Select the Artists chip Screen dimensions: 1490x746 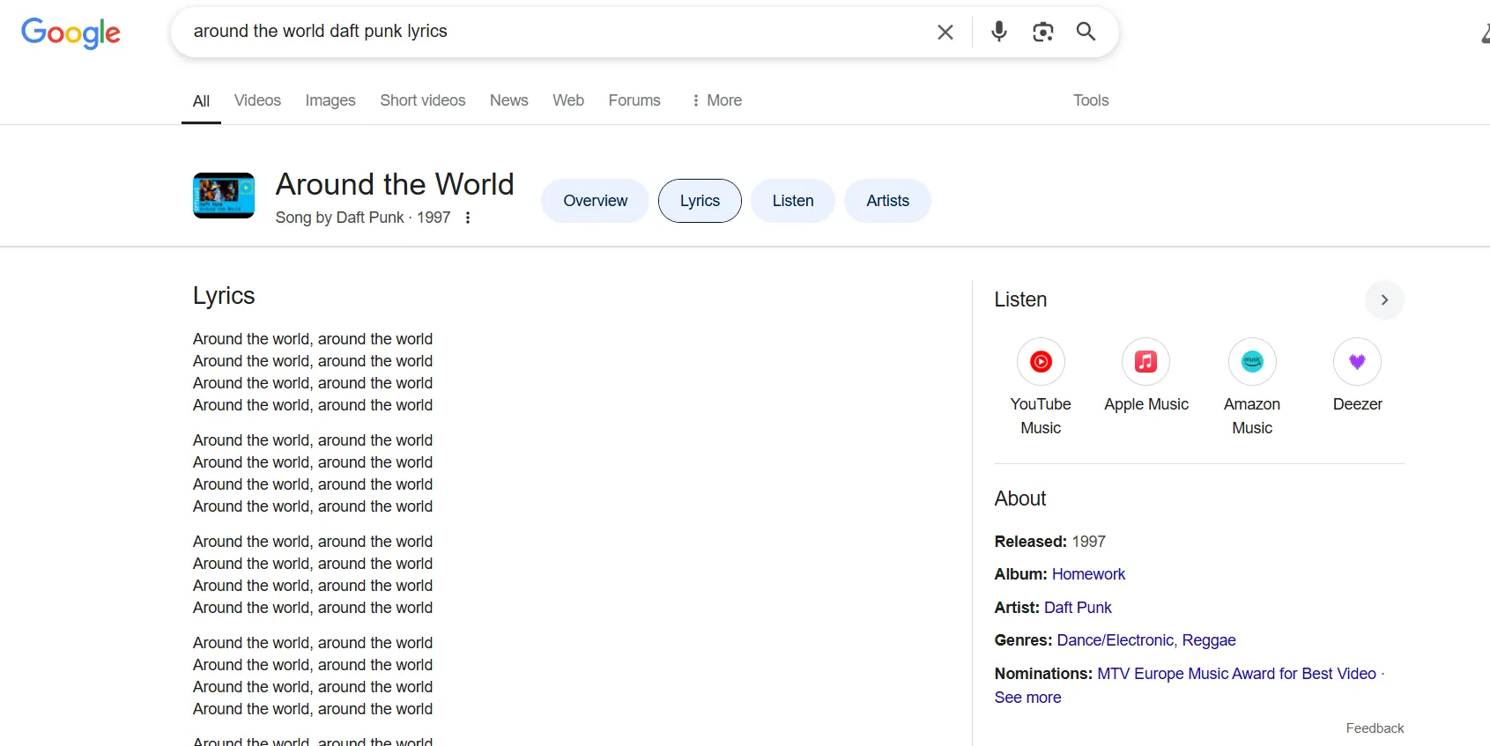(887, 201)
